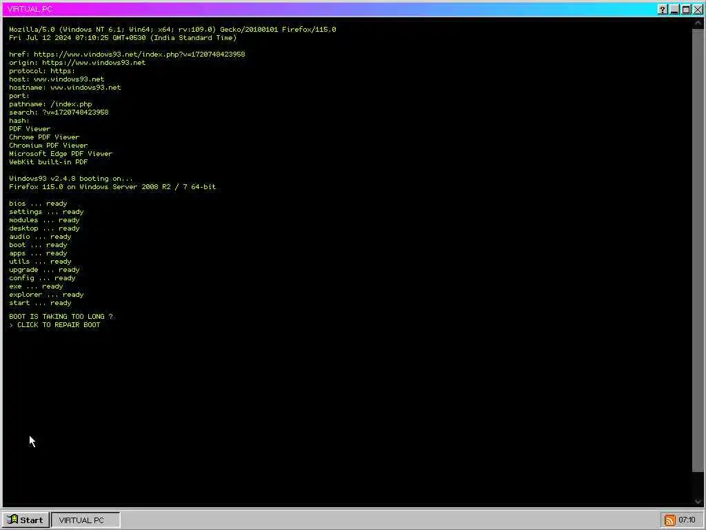
Task: Click the modules ... ready line
Action: [44, 220]
